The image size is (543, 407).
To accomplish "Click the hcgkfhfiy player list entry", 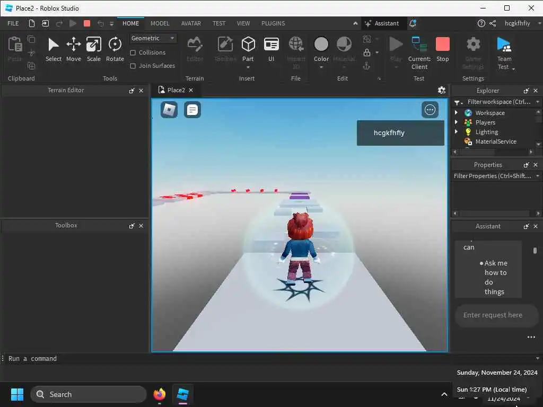I will click(400, 133).
